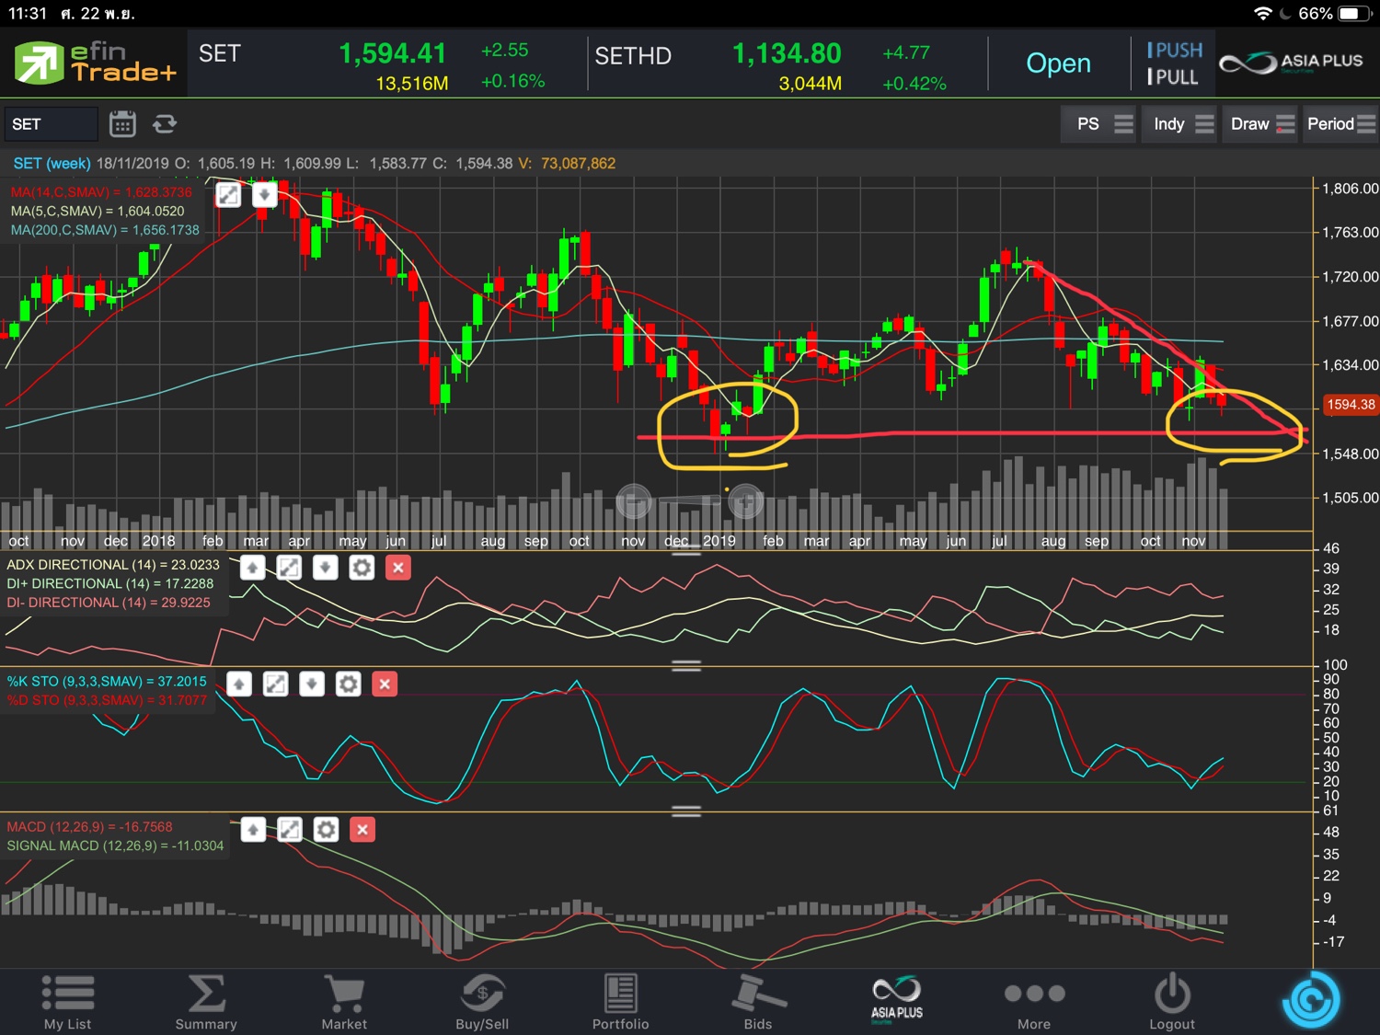Image resolution: width=1380 pixels, height=1035 pixels.
Task: Select the %D STO legend label
Action: coord(107,700)
